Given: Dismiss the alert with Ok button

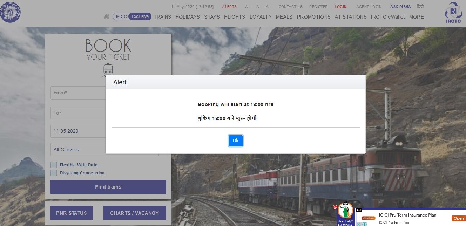Looking at the screenshot, I should pos(236,141).
